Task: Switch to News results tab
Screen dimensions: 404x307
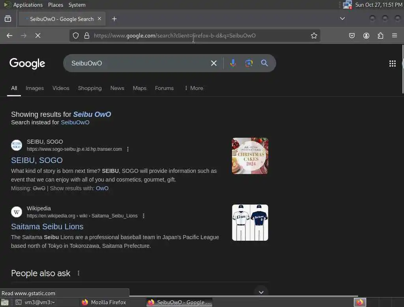Action: pyautogui.click(x=117, y=88)
